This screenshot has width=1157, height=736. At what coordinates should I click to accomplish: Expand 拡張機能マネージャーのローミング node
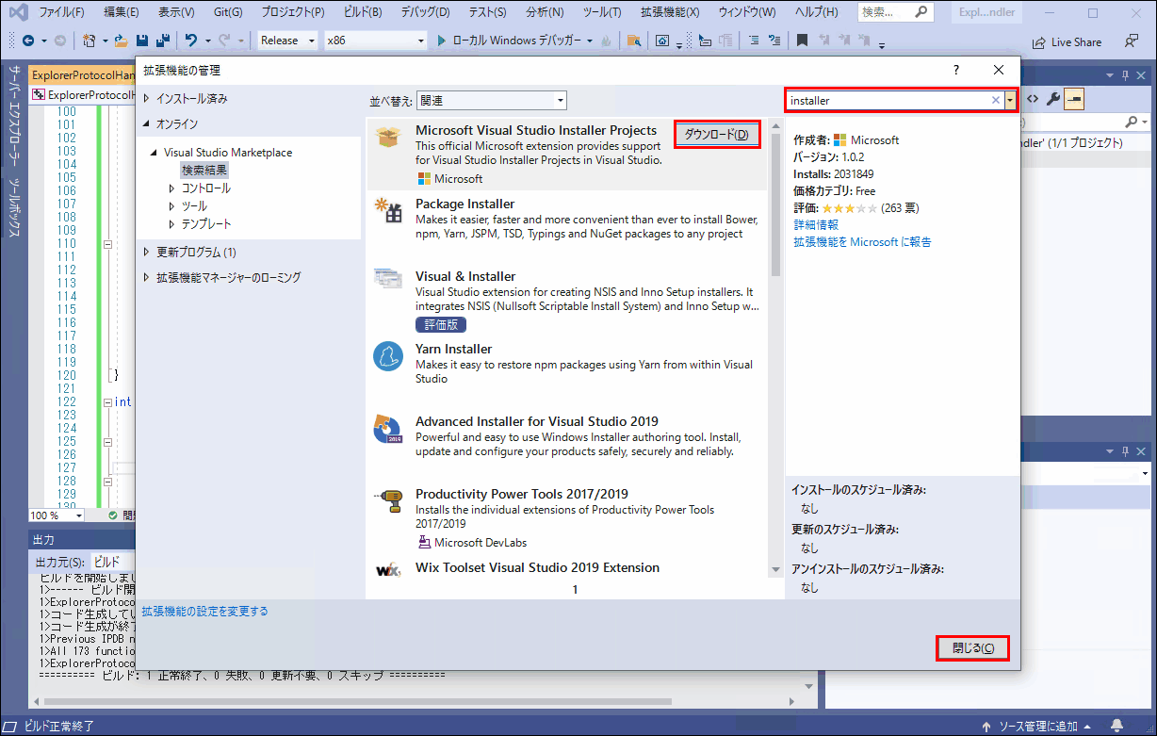point(146,277)
